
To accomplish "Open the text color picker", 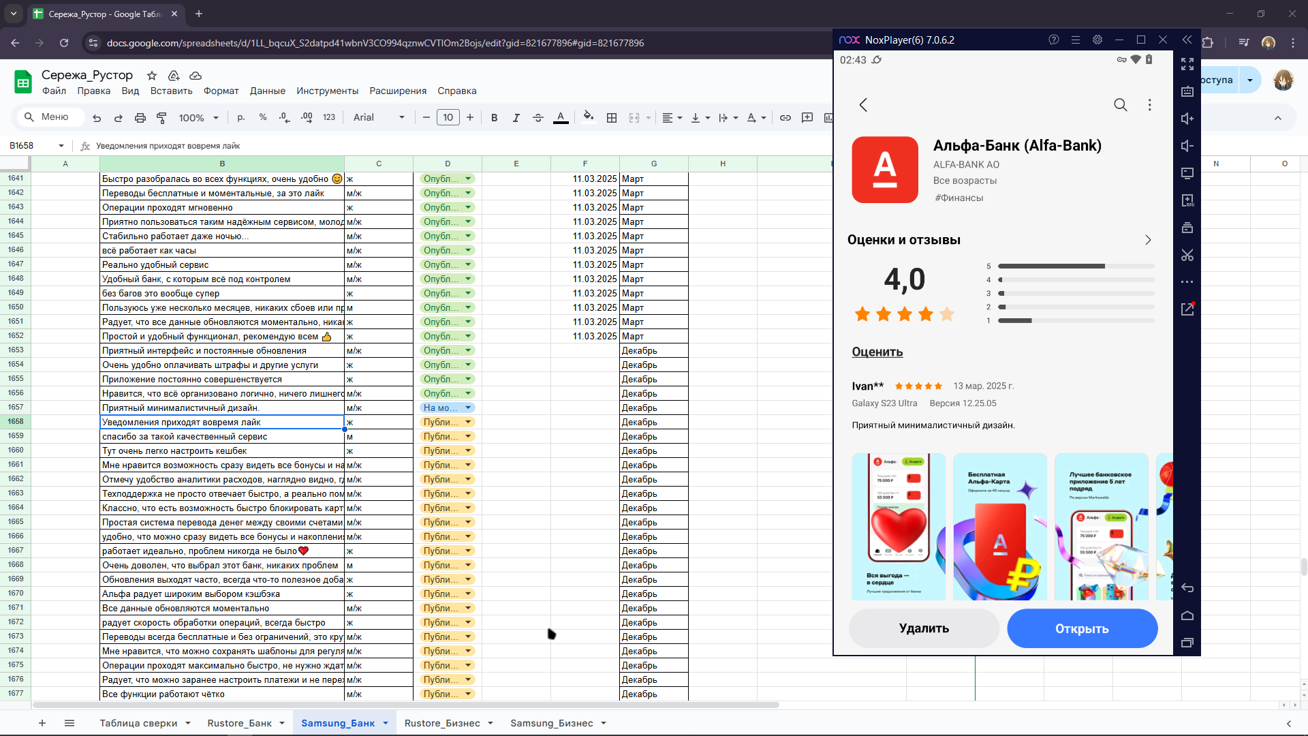I will point(561,118).
